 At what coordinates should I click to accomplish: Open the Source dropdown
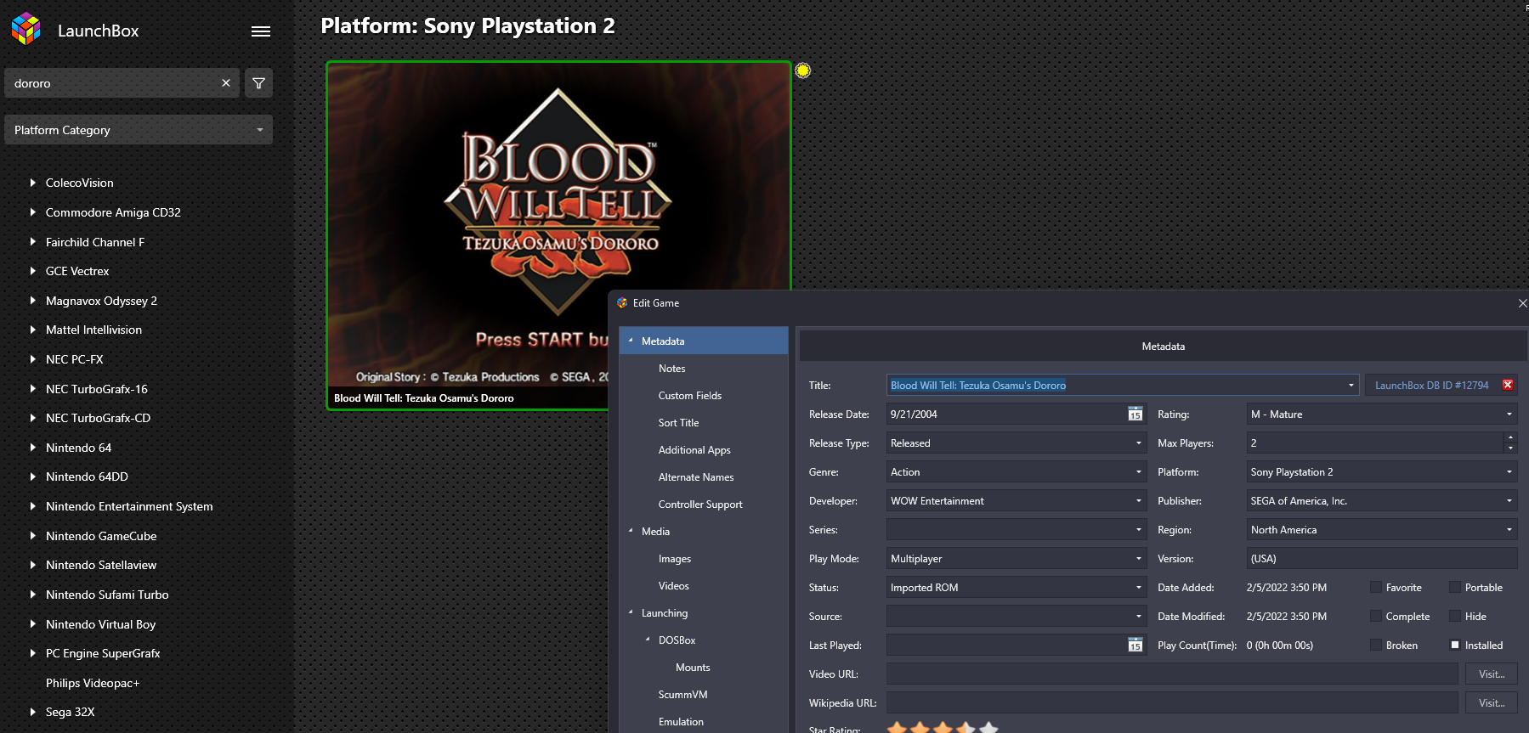(1139, 617)
